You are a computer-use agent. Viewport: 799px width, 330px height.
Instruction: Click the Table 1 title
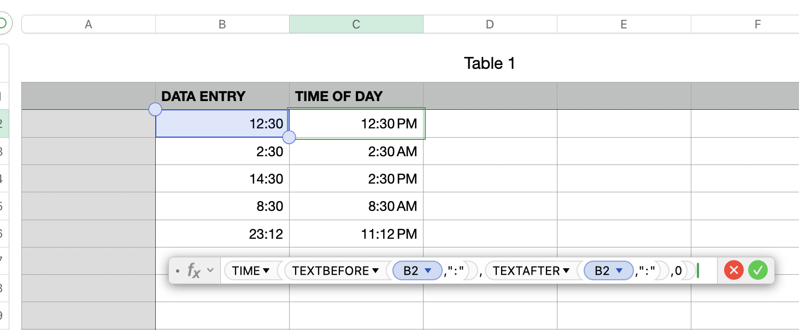[489, 63]
